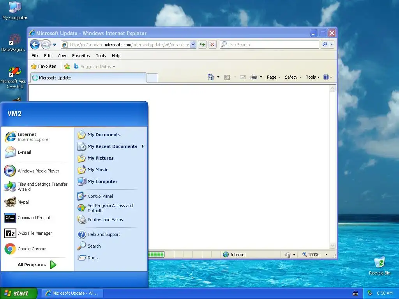The image size is (399, 299).
Task: Open the Help menu
Action: pos(116,56)
